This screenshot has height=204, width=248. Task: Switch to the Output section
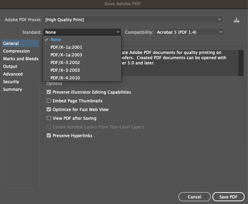(x=20, y=66)
